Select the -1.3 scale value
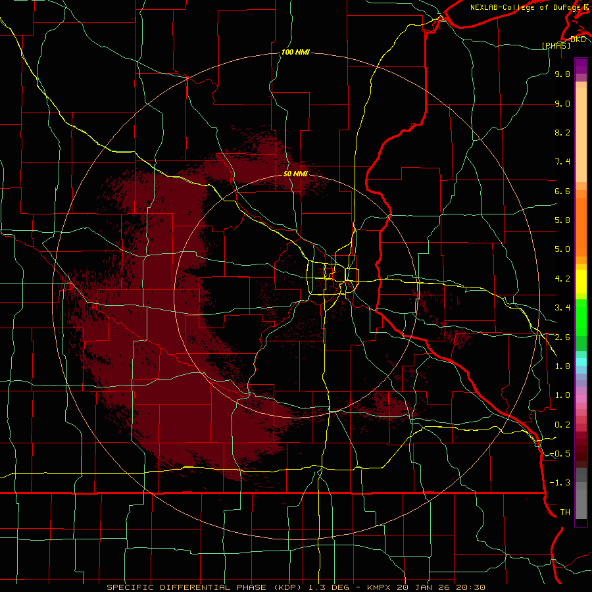This screenshot has width=592, height=592. (x=560, y=483)
